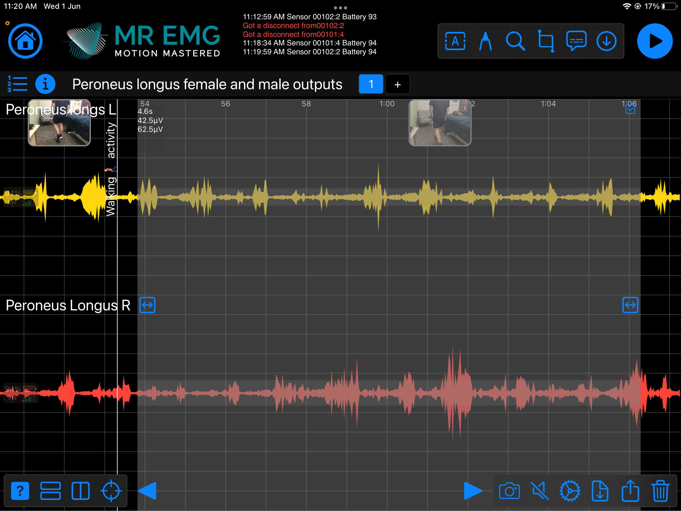Step backward with left arrow
This screenshot has width=681, height=511.
click(x=147, y=491)
